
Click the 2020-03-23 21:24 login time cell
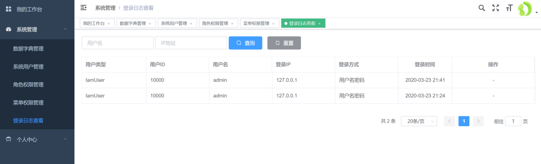tap(425, 96)
